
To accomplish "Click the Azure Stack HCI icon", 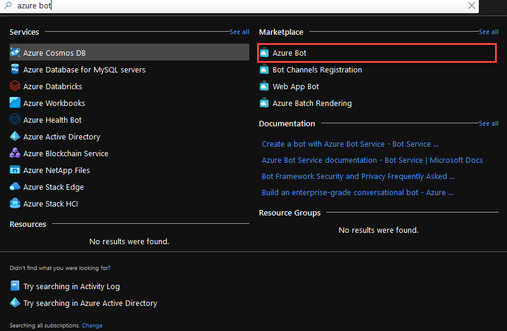I will [15, 204].
